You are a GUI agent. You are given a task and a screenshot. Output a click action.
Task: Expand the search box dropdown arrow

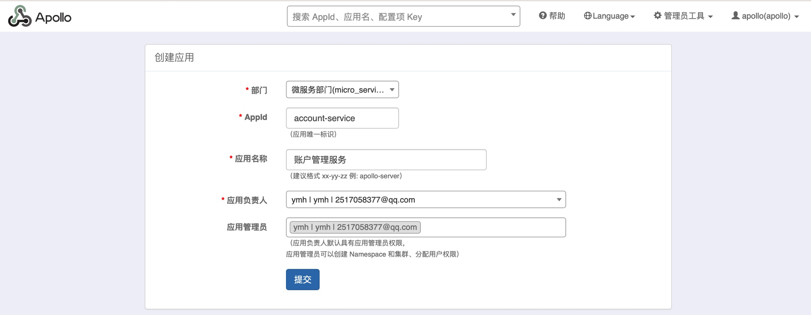coord(513,15)
